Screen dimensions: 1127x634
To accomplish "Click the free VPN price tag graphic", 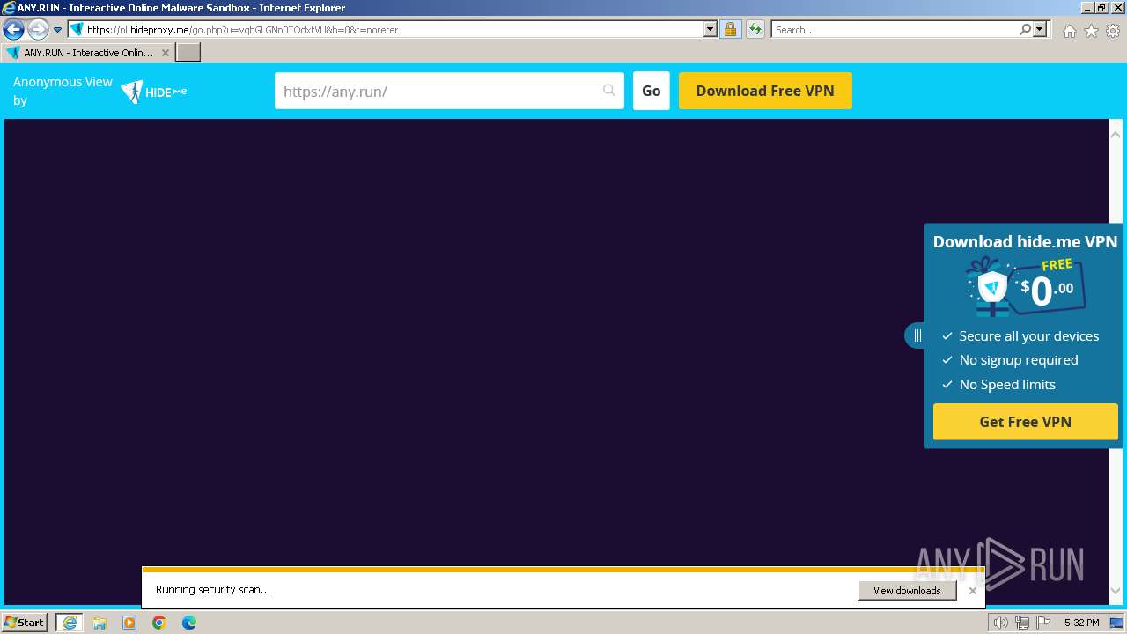I will point(1026,286).
